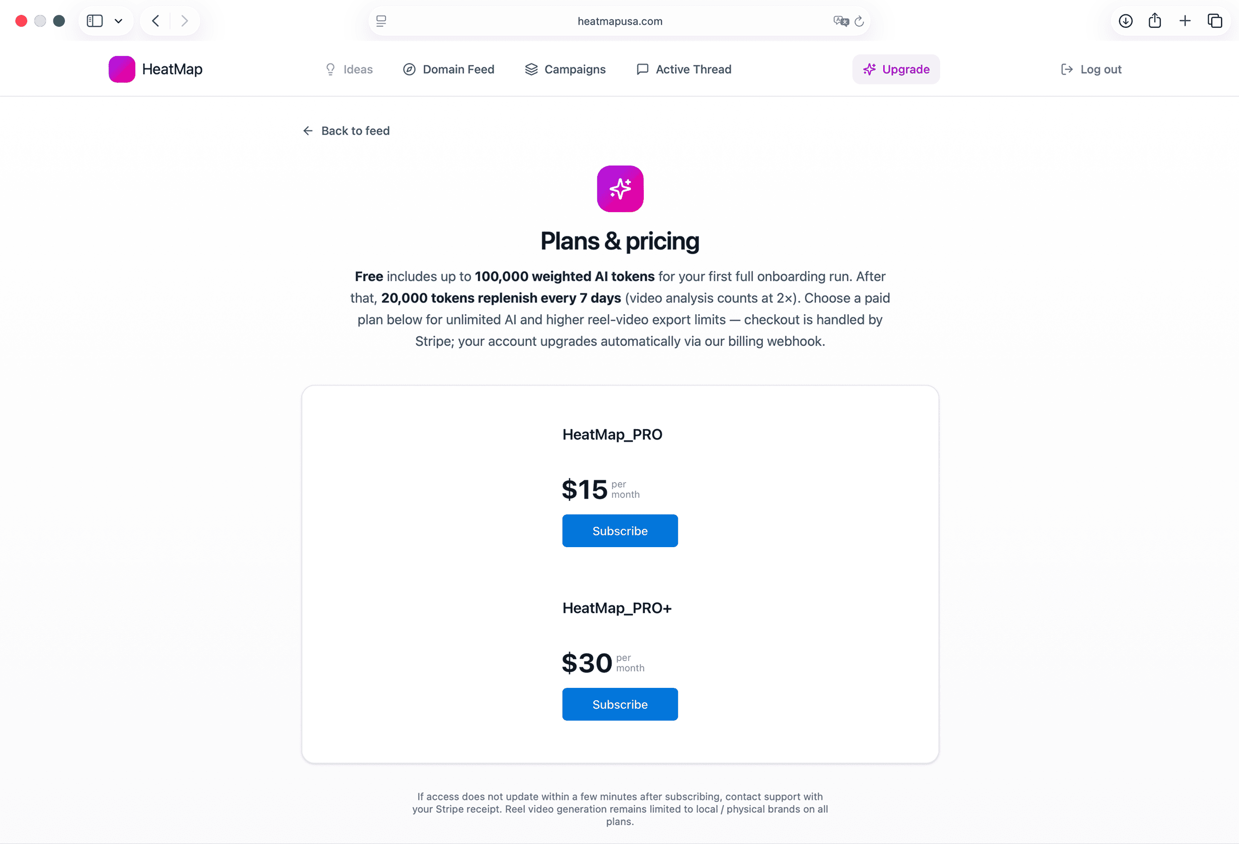This screenshot has height=844, width=1239.
Task: Subscribe to the HeatMap_PRO plan
Action: pos(619,530)
